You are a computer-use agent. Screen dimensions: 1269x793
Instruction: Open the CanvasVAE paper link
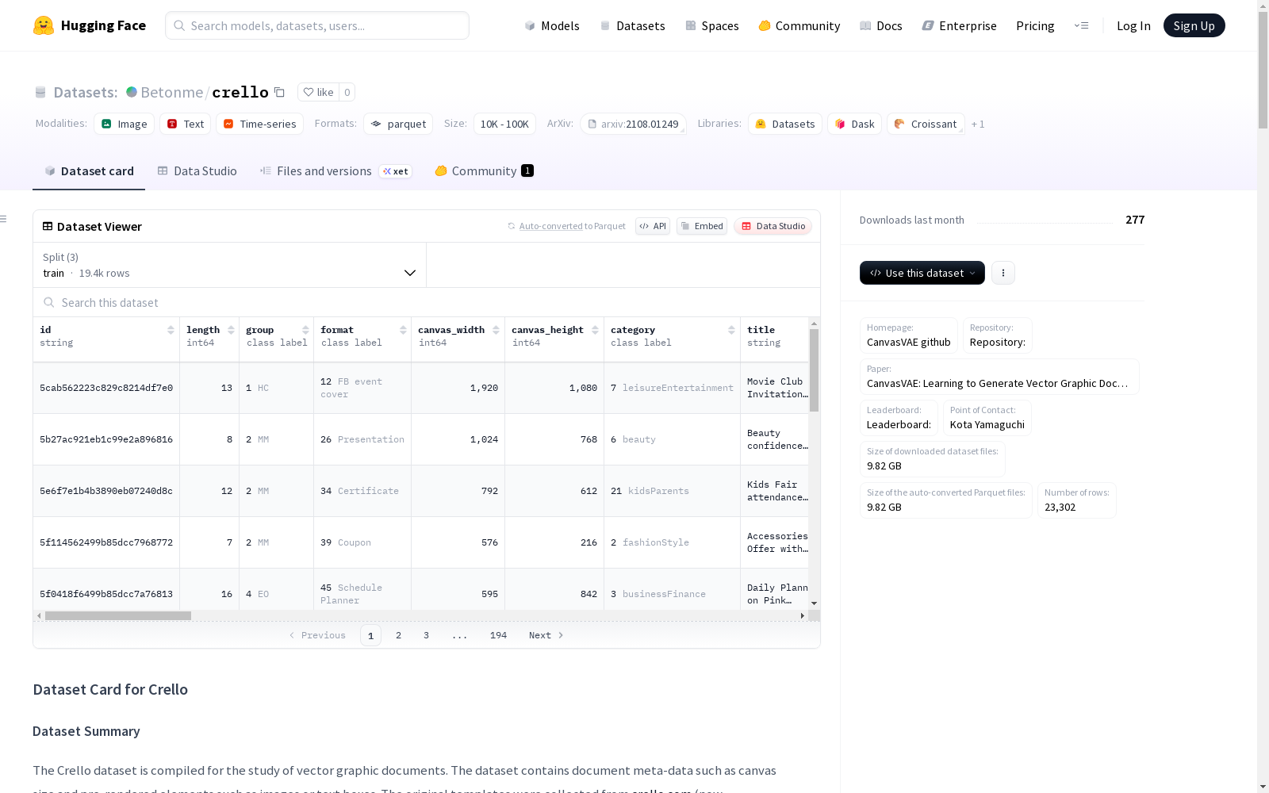[999, 377]
